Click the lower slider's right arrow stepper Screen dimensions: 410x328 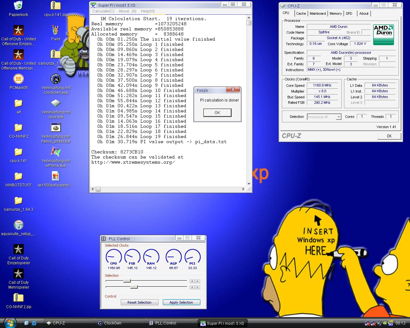click(197, 287)
